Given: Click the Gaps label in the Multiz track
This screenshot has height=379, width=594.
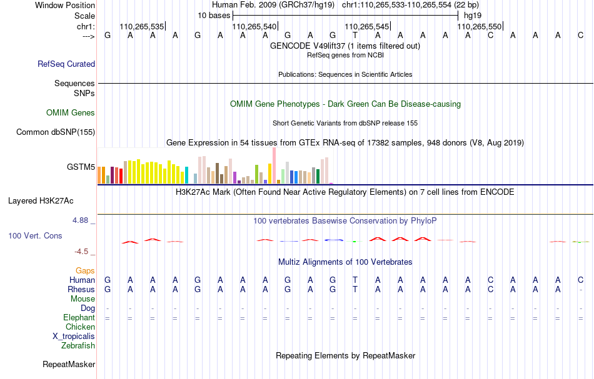Looking at the screenshot, I should point(85,270).
